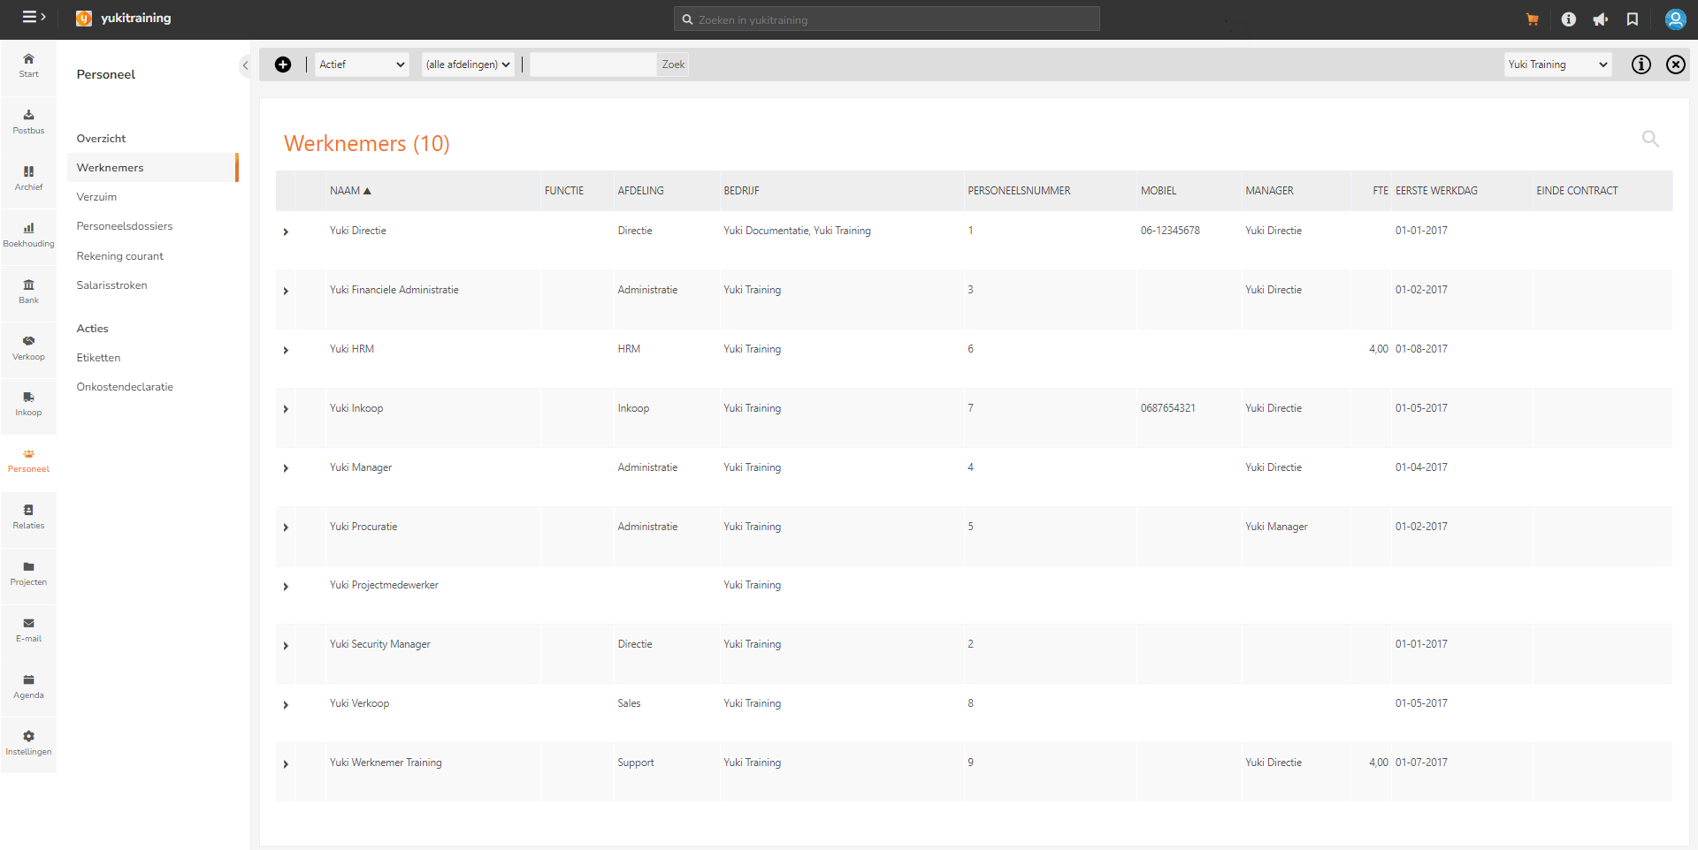The image size is (1698, 850).
Task: Open the Actief status dropdown
Action: (363, 65)
